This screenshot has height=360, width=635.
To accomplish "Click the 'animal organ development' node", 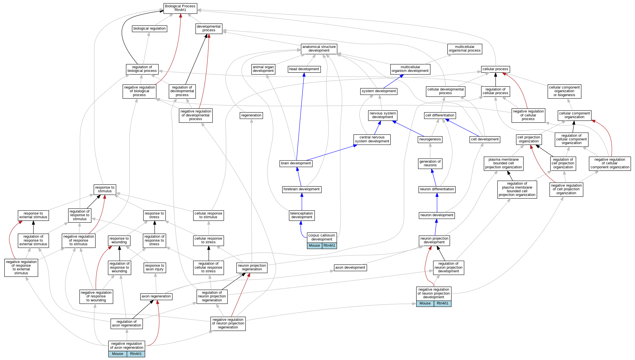I will 263,69.
